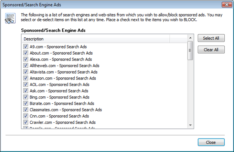Click the Description column header
This screenshot has width=234, height=152.
point(96,39)
